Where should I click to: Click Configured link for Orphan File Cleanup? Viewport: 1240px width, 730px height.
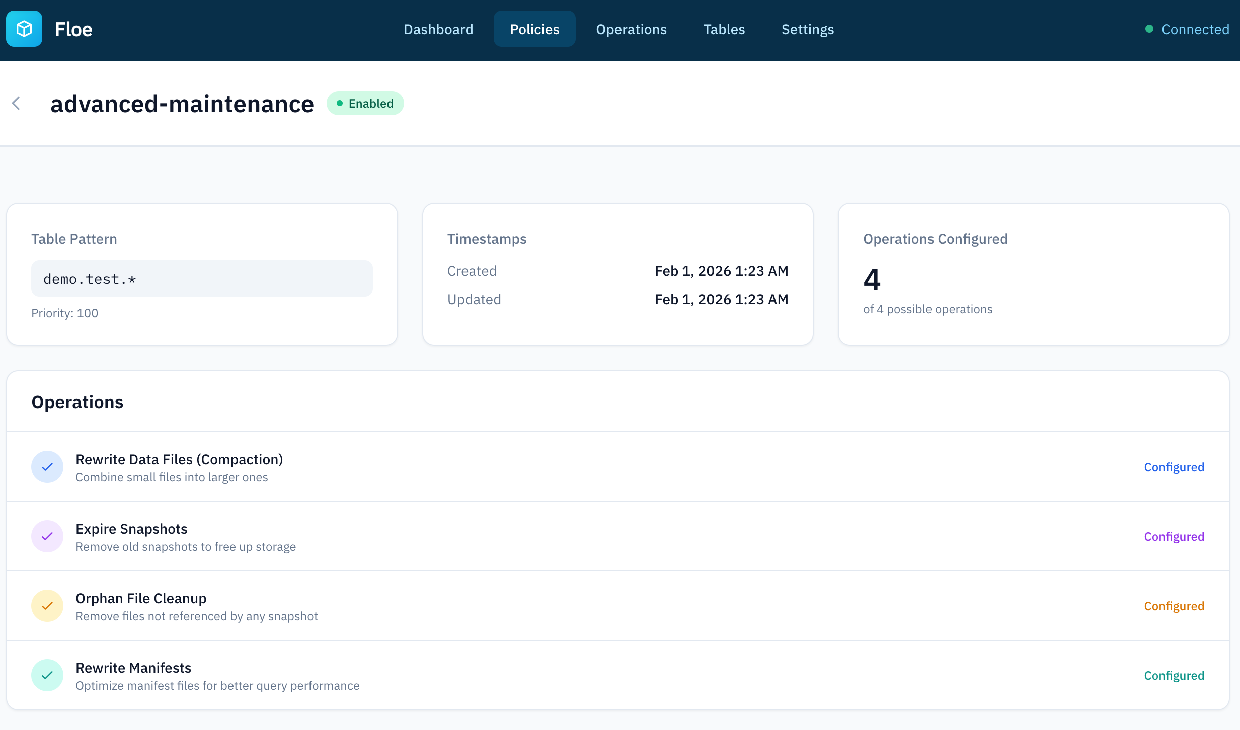(1174, 606)
